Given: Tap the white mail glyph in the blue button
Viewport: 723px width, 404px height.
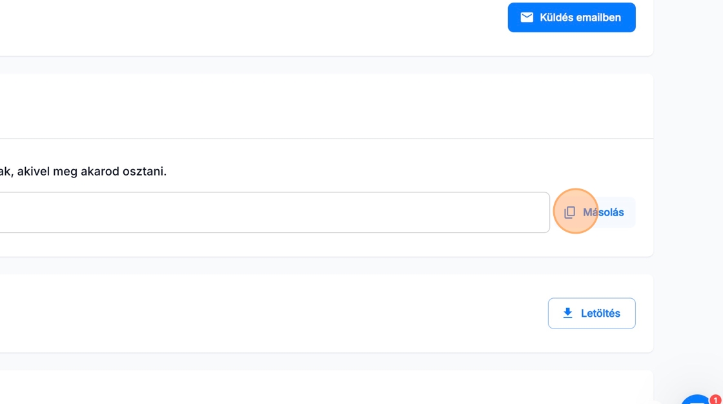Looking at the screenshot, I should [527, 17].
